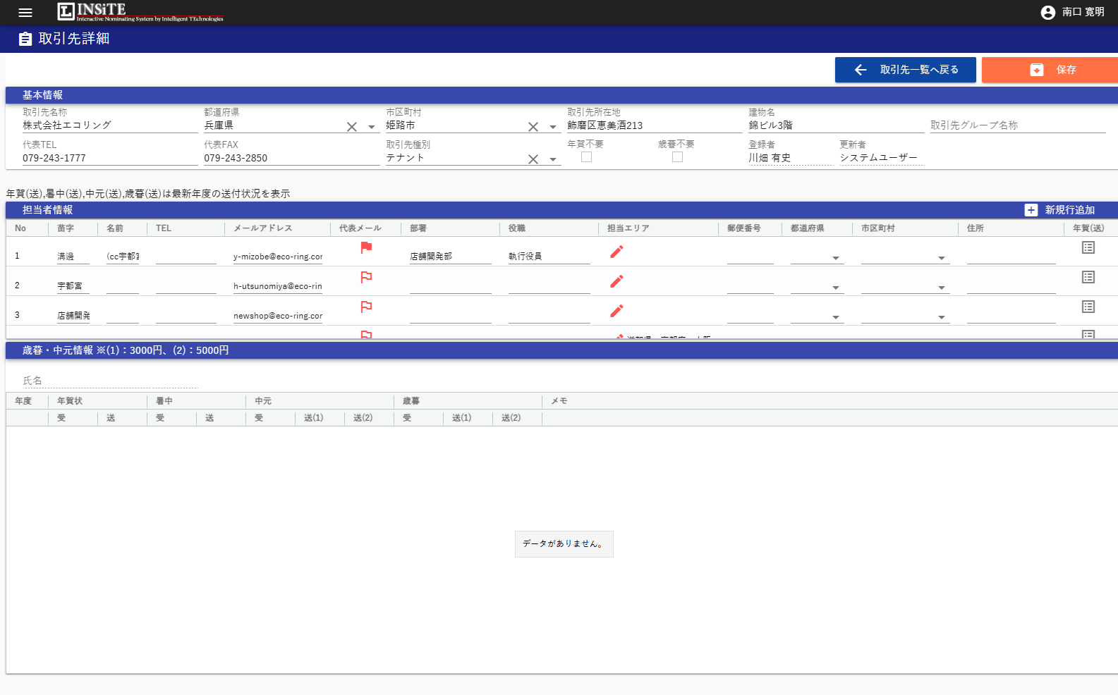Open the hamburger navigation menu
Viewport: 1118px width, 695px height.
(x=25, y=13)
